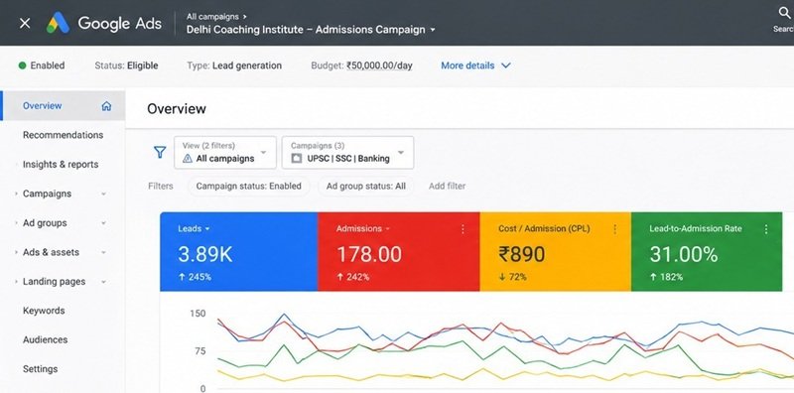Click the funnel filter icon
794x393 pixels.
(x=160, y=152)
